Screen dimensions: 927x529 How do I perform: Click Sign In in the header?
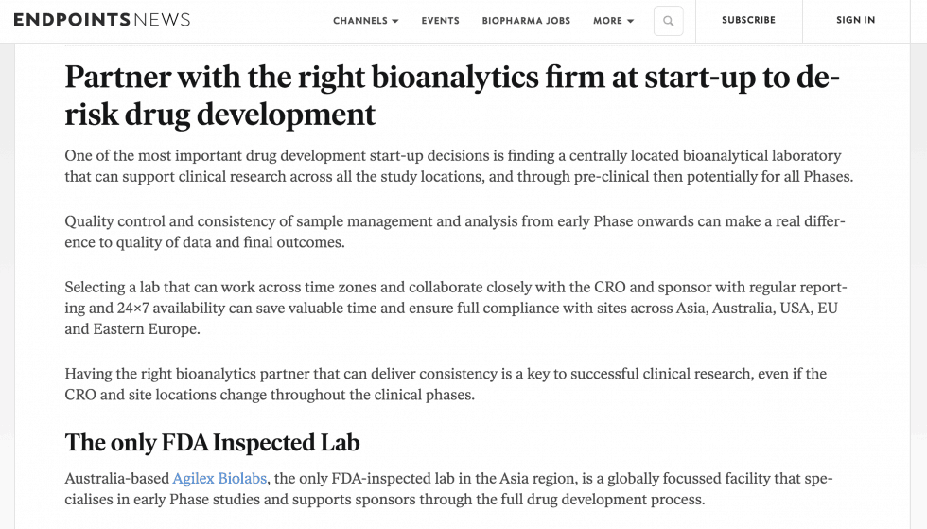click(x=855, y=20)
